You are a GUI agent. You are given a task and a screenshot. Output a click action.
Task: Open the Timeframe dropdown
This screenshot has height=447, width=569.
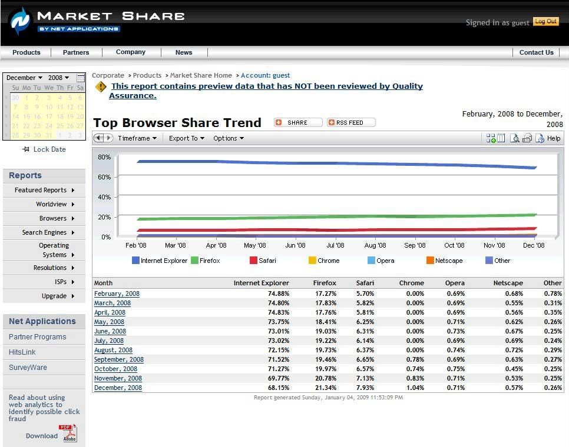[137, 138]
